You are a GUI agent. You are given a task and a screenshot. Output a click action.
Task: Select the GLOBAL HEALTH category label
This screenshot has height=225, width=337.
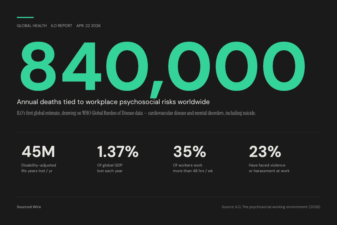(x=32, y=26)
